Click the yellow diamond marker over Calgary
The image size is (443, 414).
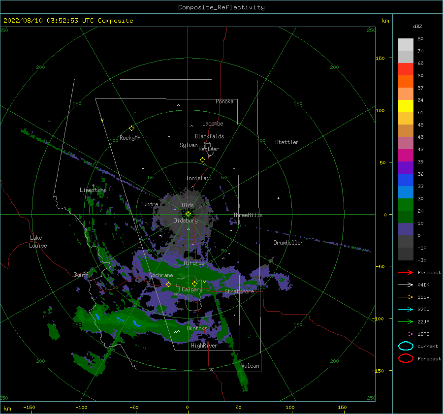(194, 284)
